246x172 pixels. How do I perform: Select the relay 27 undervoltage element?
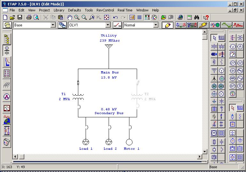(x=233, y=63)
